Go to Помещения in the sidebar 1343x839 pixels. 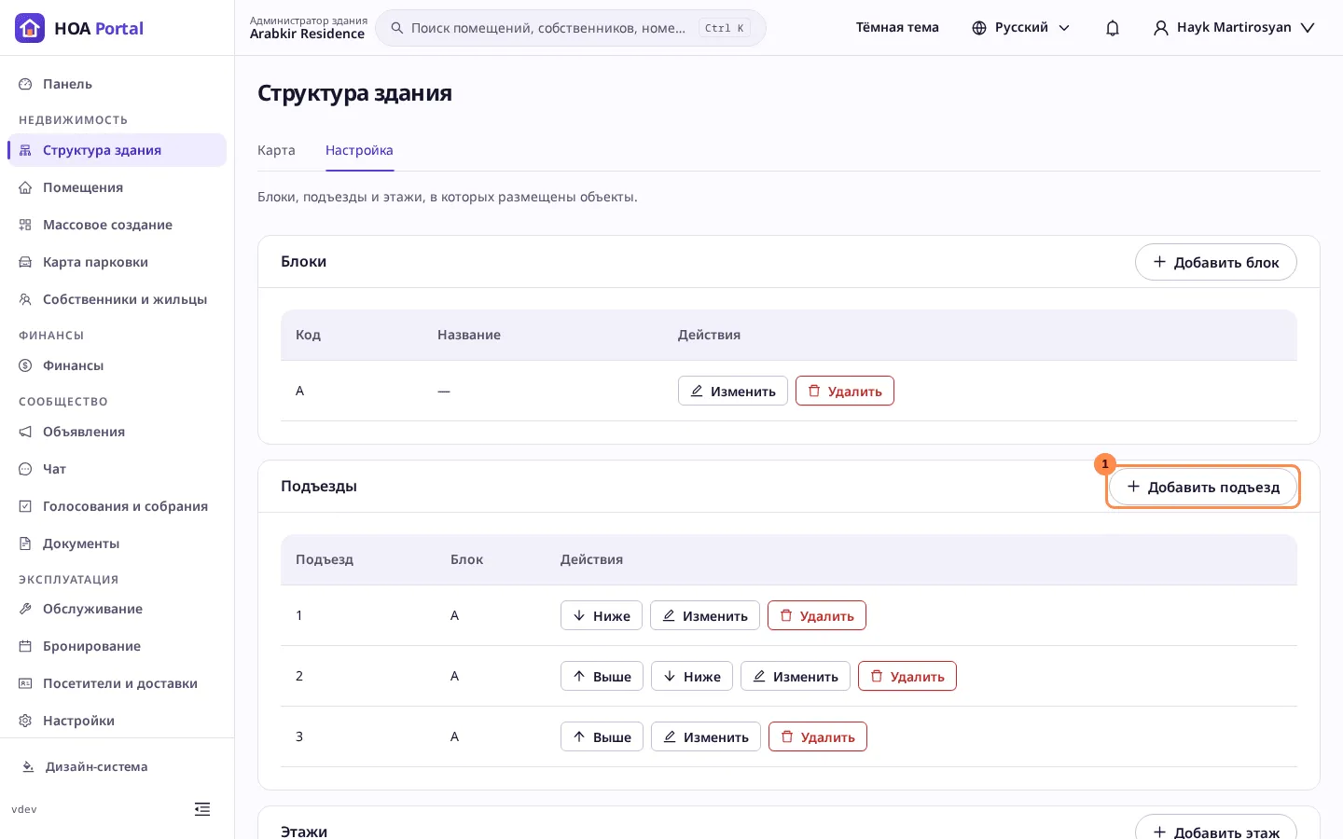tap(117, 187)
